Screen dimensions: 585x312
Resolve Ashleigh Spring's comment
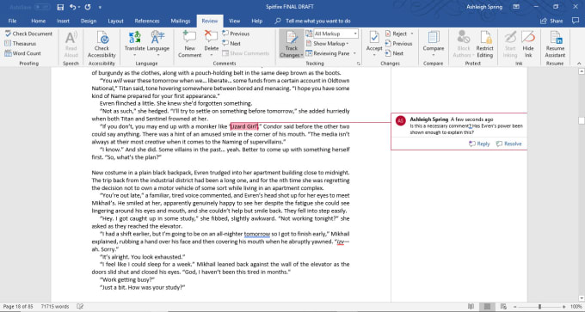point(509,144)
